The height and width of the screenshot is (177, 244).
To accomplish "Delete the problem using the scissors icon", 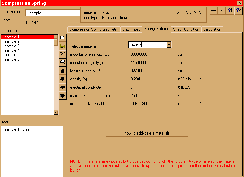I will click(63, 54).
